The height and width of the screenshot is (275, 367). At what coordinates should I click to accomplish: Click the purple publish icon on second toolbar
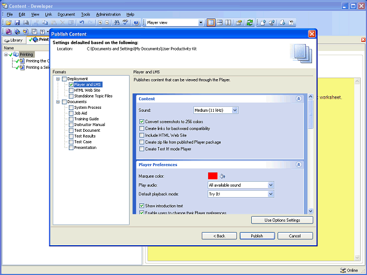[x=9, y=32]
